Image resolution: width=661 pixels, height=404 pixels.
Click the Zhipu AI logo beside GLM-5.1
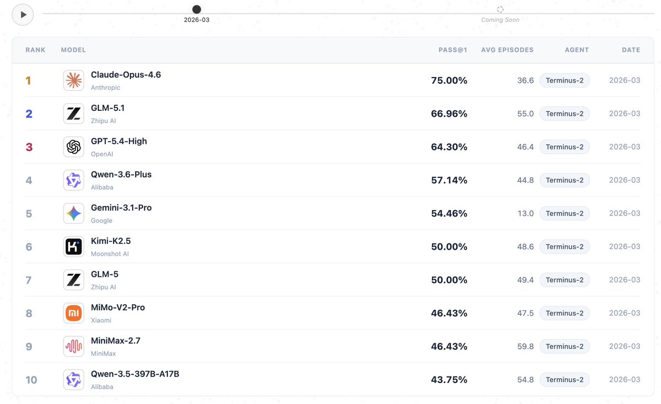(x=74, y=114)
